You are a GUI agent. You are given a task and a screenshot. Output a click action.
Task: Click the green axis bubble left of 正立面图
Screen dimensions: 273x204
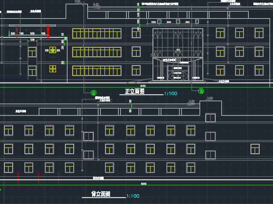tap(94, 92)
